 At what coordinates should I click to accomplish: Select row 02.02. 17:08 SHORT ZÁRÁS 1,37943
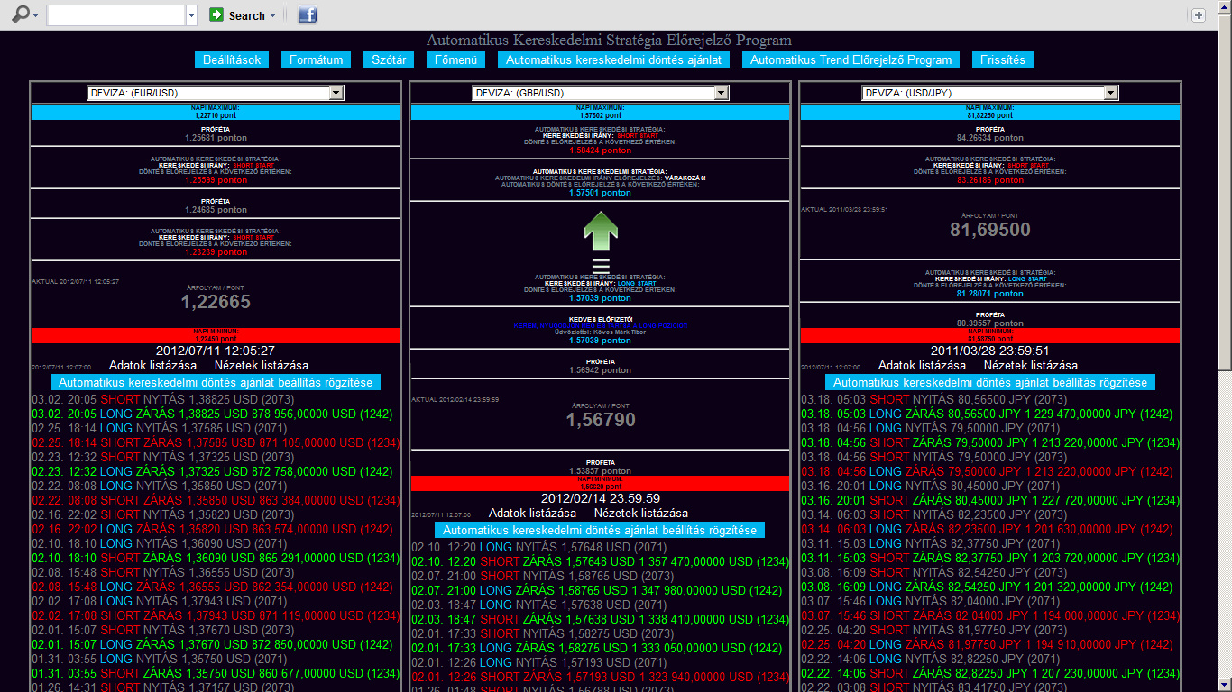click(x=216, y=615)
